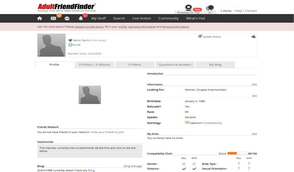Click the upload a profile photo link
The width and height of the screenshot is (294, 172).
pyautogui.click(x=89, y=27)
